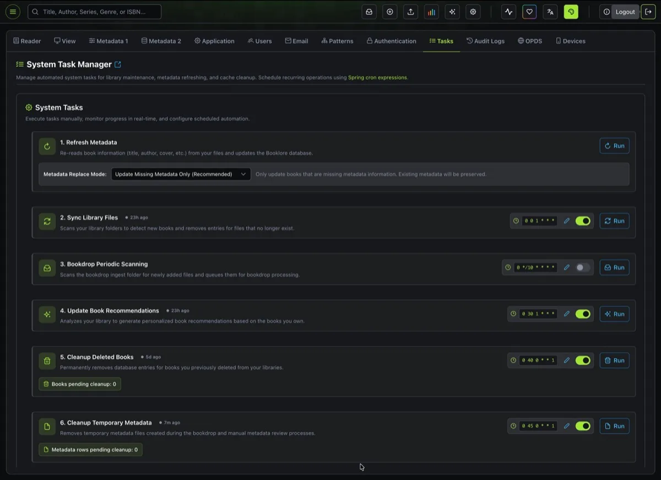This screenshot has width=661, height=480.
Task: Click the sparkle icon of Update Book Recommendations
Action: coord(47,314)
